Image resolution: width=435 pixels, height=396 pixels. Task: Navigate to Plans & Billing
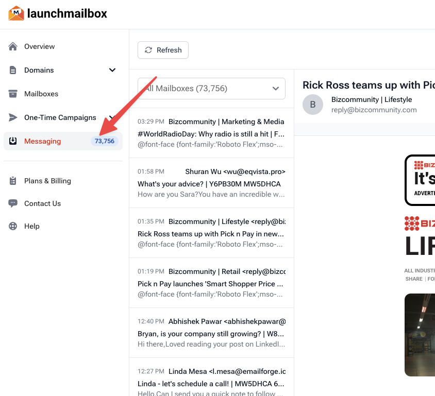pyautogui.click(x=47, y=181)
